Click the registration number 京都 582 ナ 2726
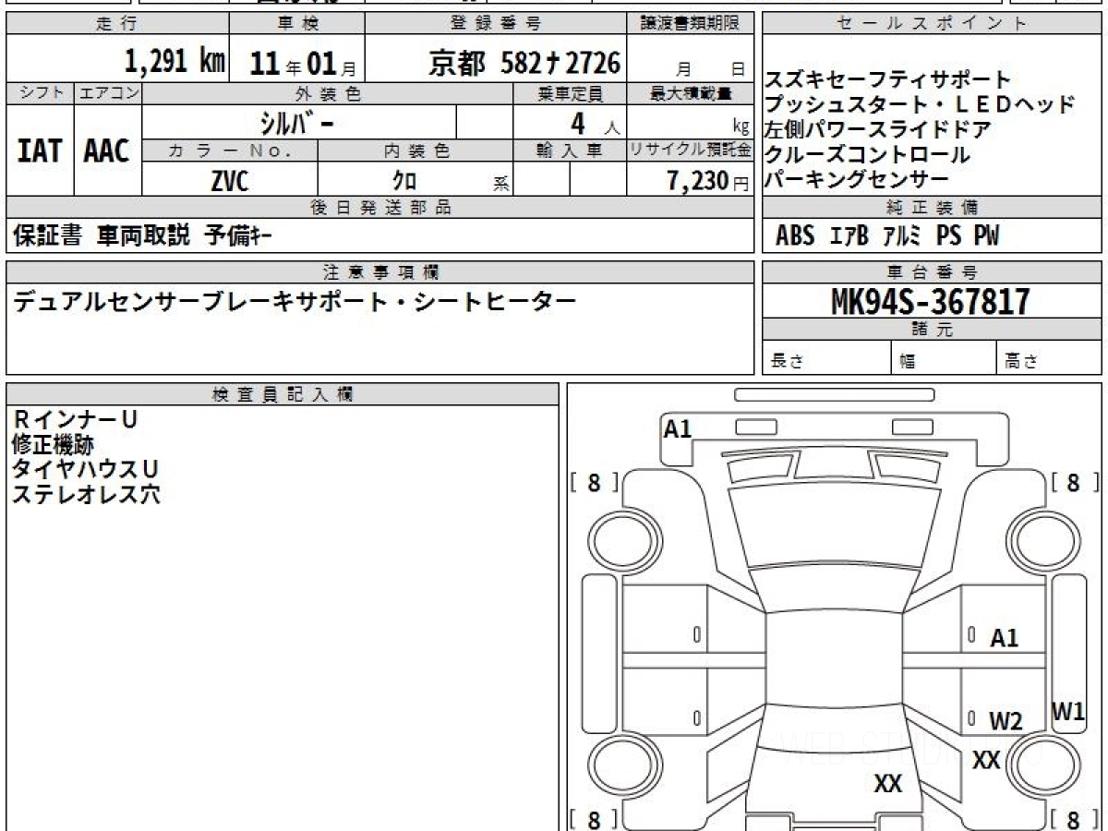 point(524,63)
